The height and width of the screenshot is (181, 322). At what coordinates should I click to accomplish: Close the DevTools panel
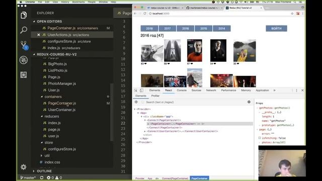(302, 90)
